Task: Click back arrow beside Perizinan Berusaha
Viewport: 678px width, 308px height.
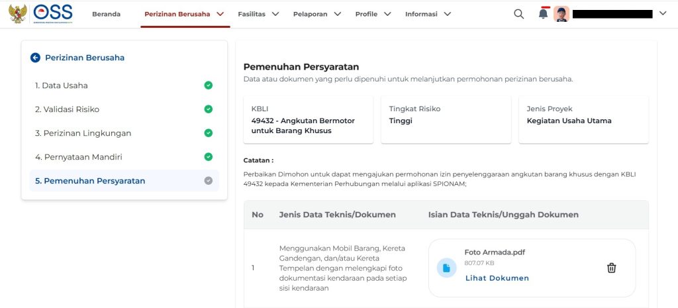Action: (36, 58)
